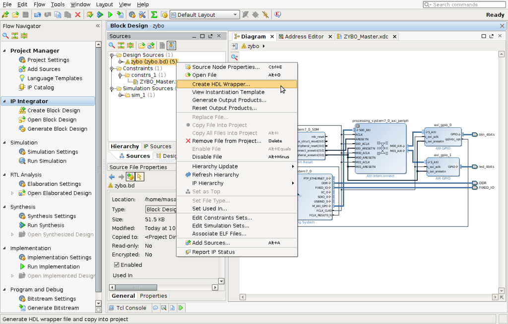Screen dimensions: 508x324
Task: Expand the Open Elaborated Design item
Action: click(x=12, y=193)
